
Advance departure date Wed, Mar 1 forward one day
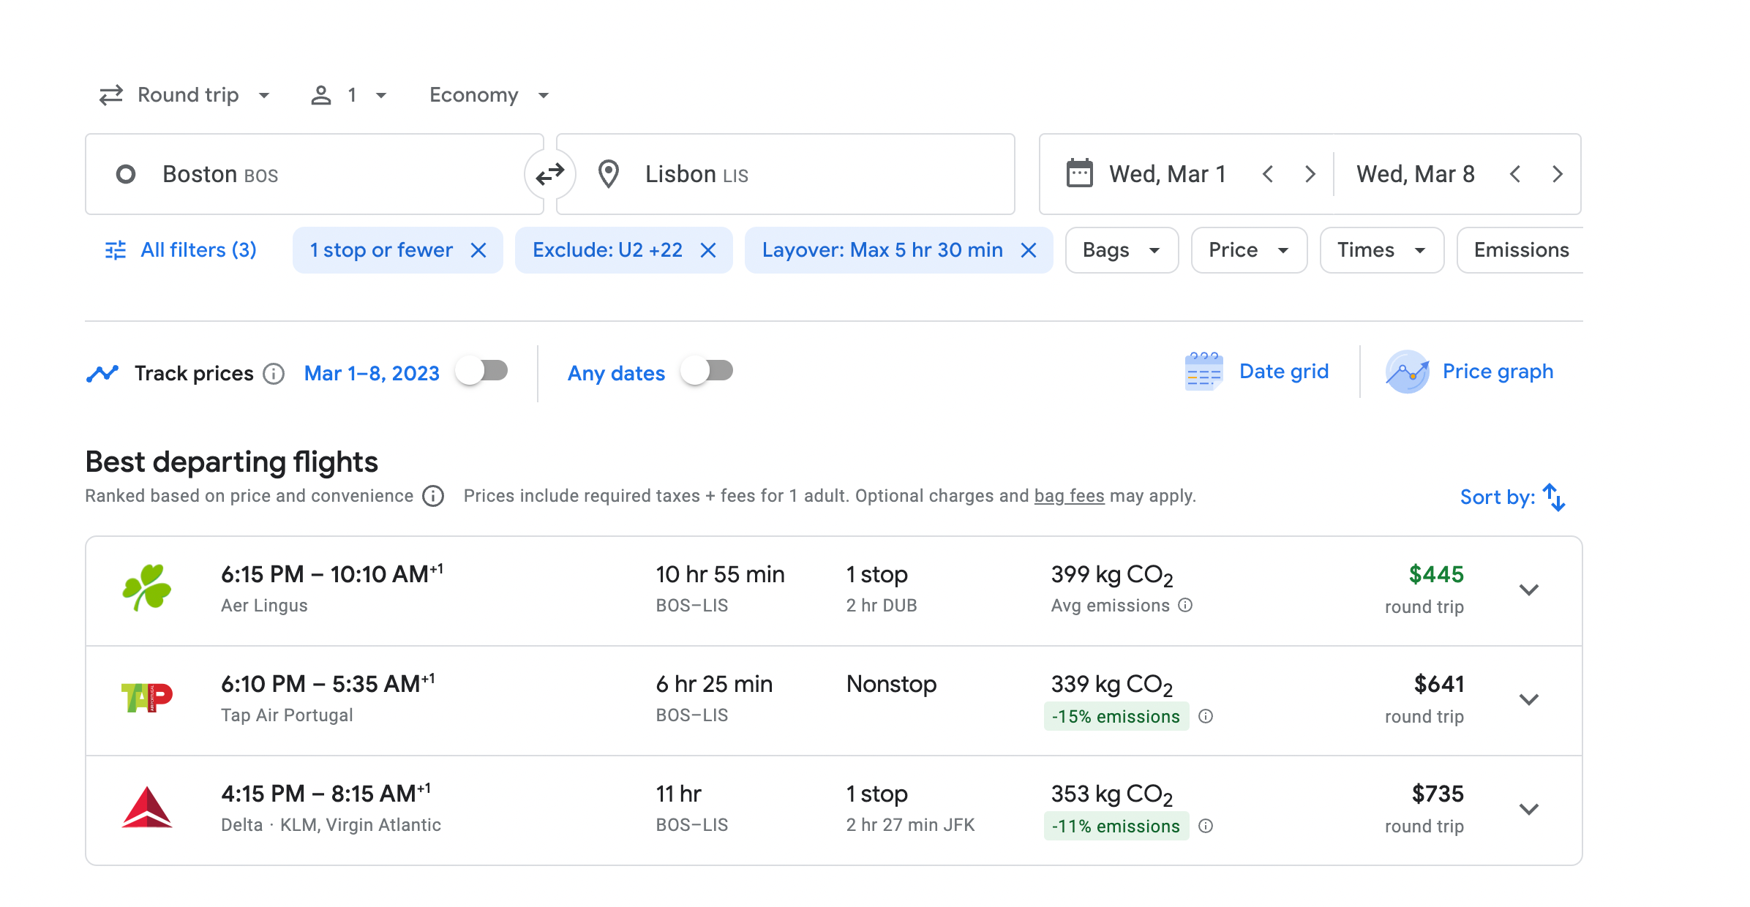1310,174
